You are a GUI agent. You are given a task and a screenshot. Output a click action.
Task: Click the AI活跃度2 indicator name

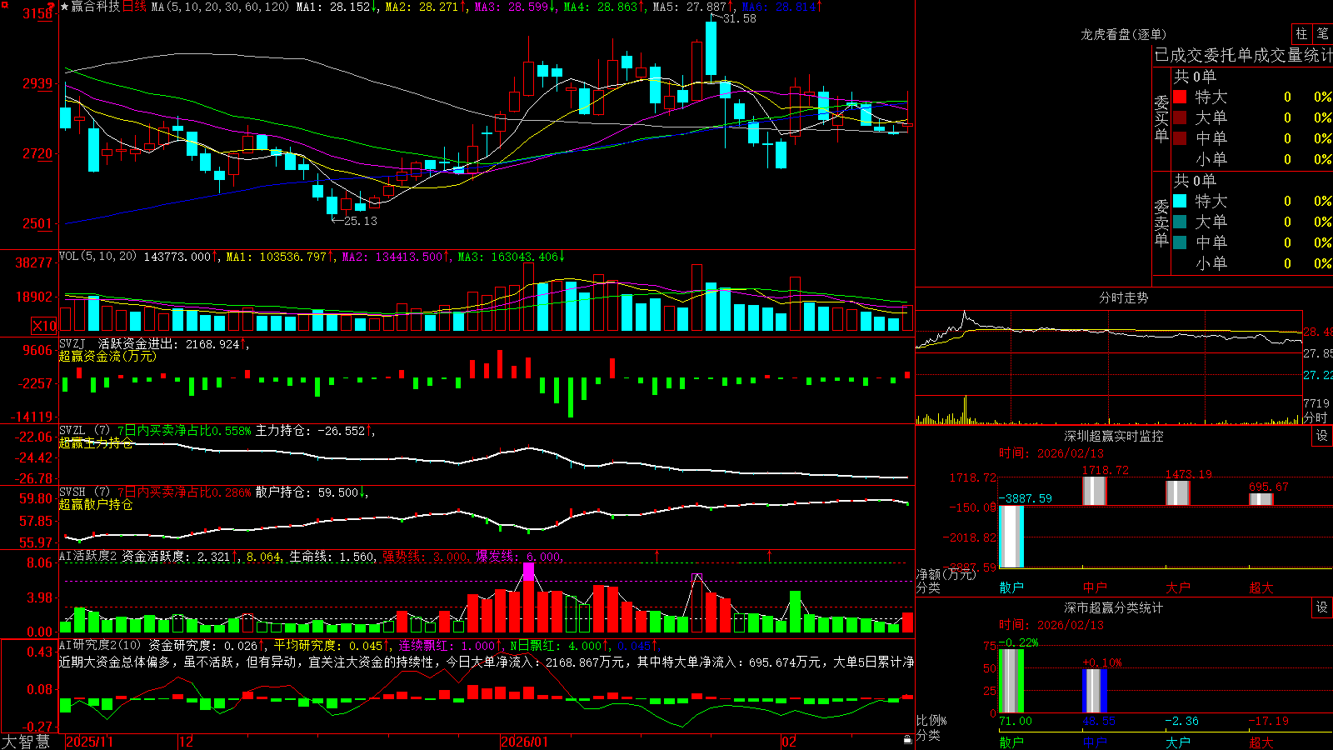(88, 556)
